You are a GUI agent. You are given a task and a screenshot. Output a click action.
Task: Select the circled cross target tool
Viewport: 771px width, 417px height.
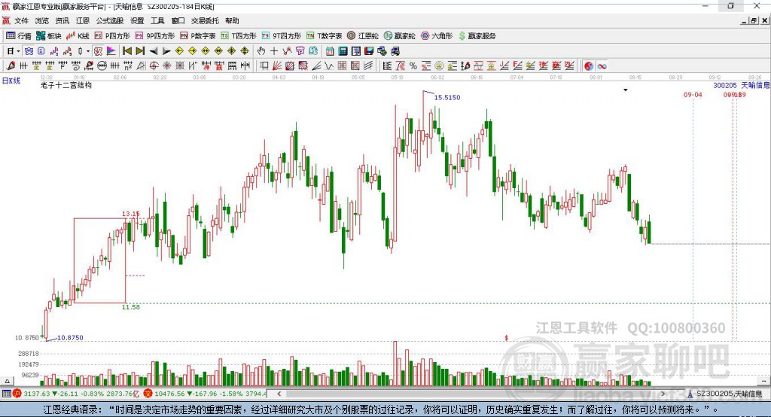point(154,66)
